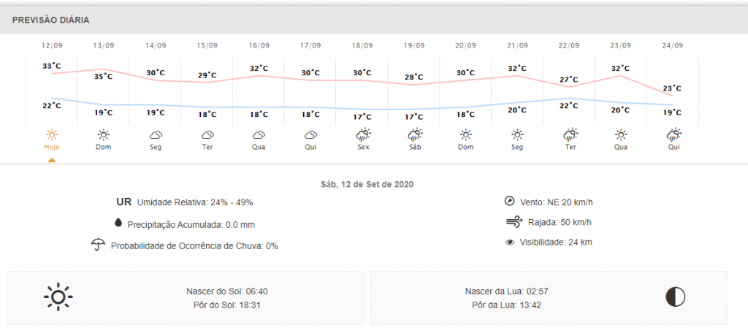The width and height of the screenshot is (748, 336).
Task: Click the half moon phase icon
Action: point(676,297)
